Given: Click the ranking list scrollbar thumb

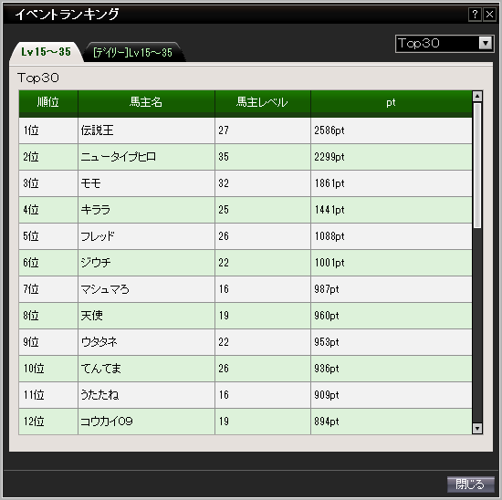Looking at the screenshot, I should (477, 165).
